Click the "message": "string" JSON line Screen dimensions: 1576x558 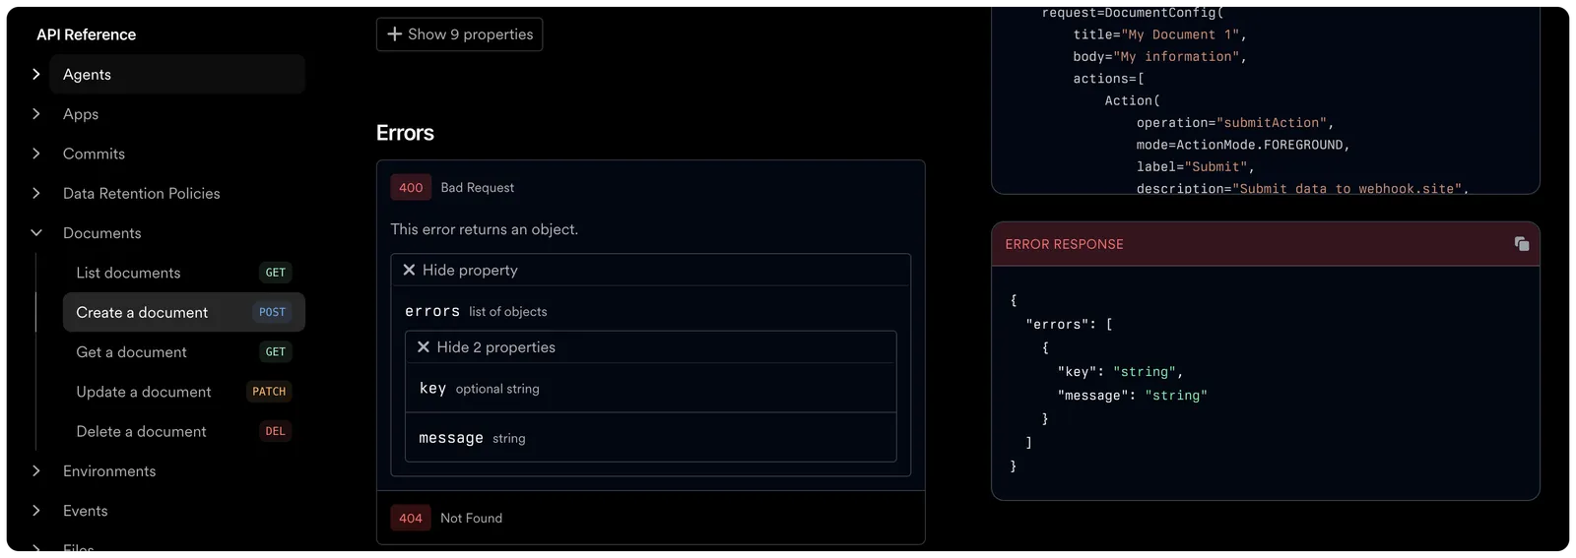tap(1132, 396)
